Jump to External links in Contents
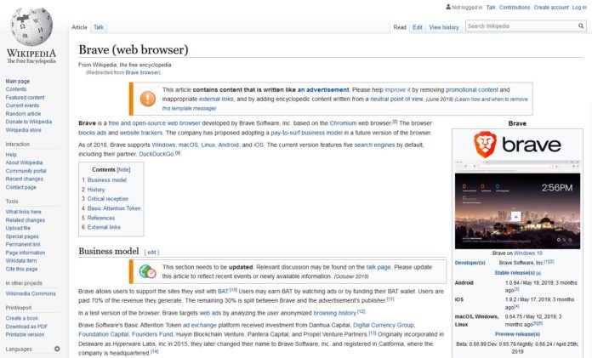The image size is (592, 358). tap(104, 227)
